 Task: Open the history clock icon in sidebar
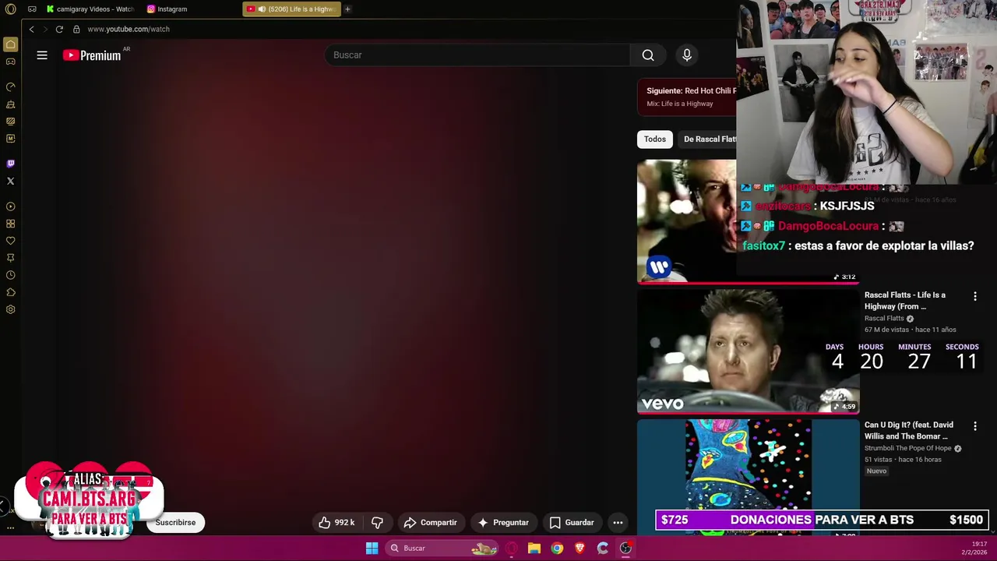(x=10, y=275)
